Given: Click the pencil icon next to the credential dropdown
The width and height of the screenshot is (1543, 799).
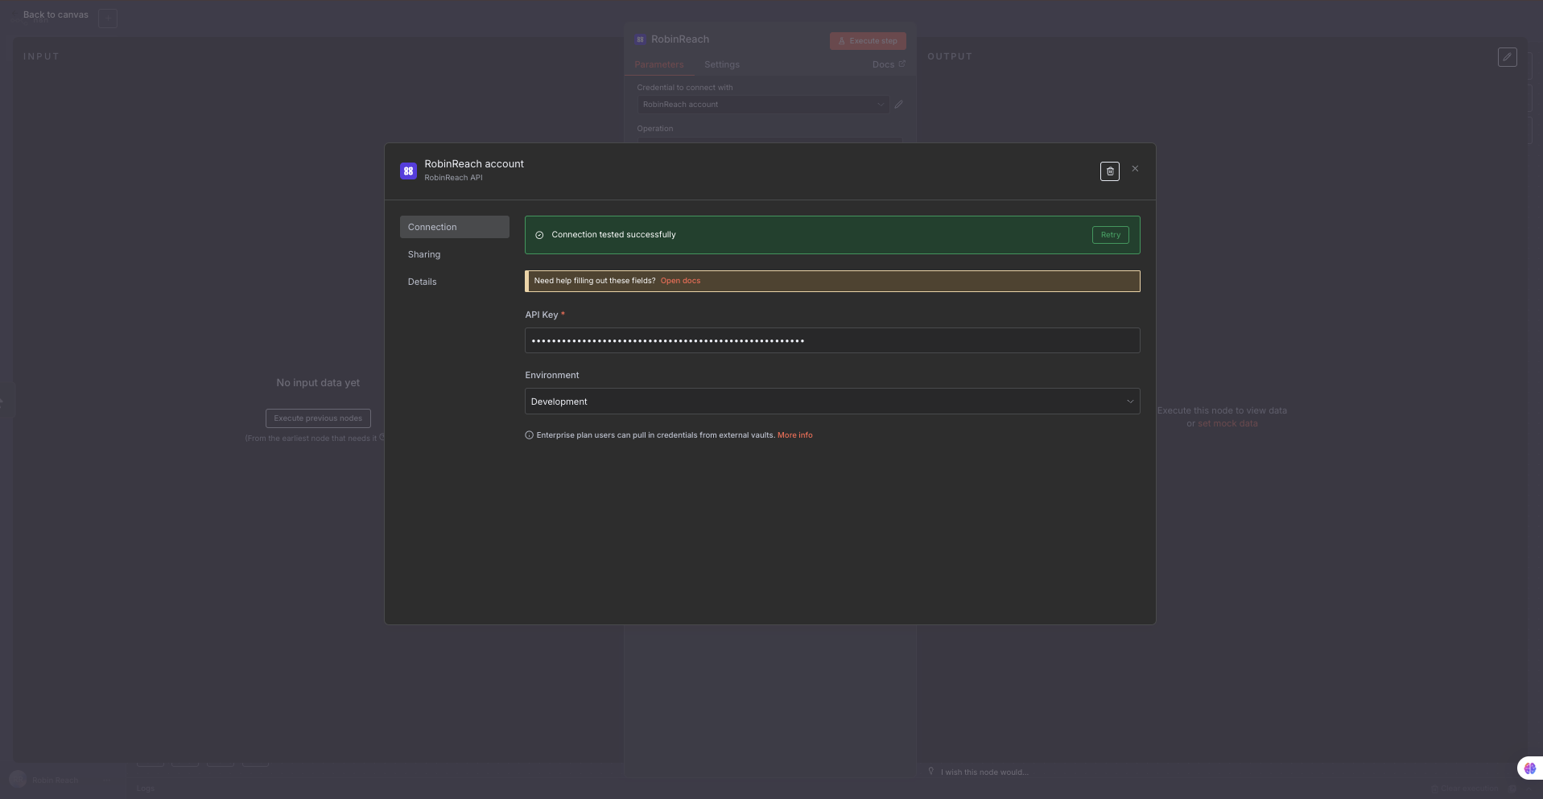Looking at the screenshot, I should click(898, 105).
